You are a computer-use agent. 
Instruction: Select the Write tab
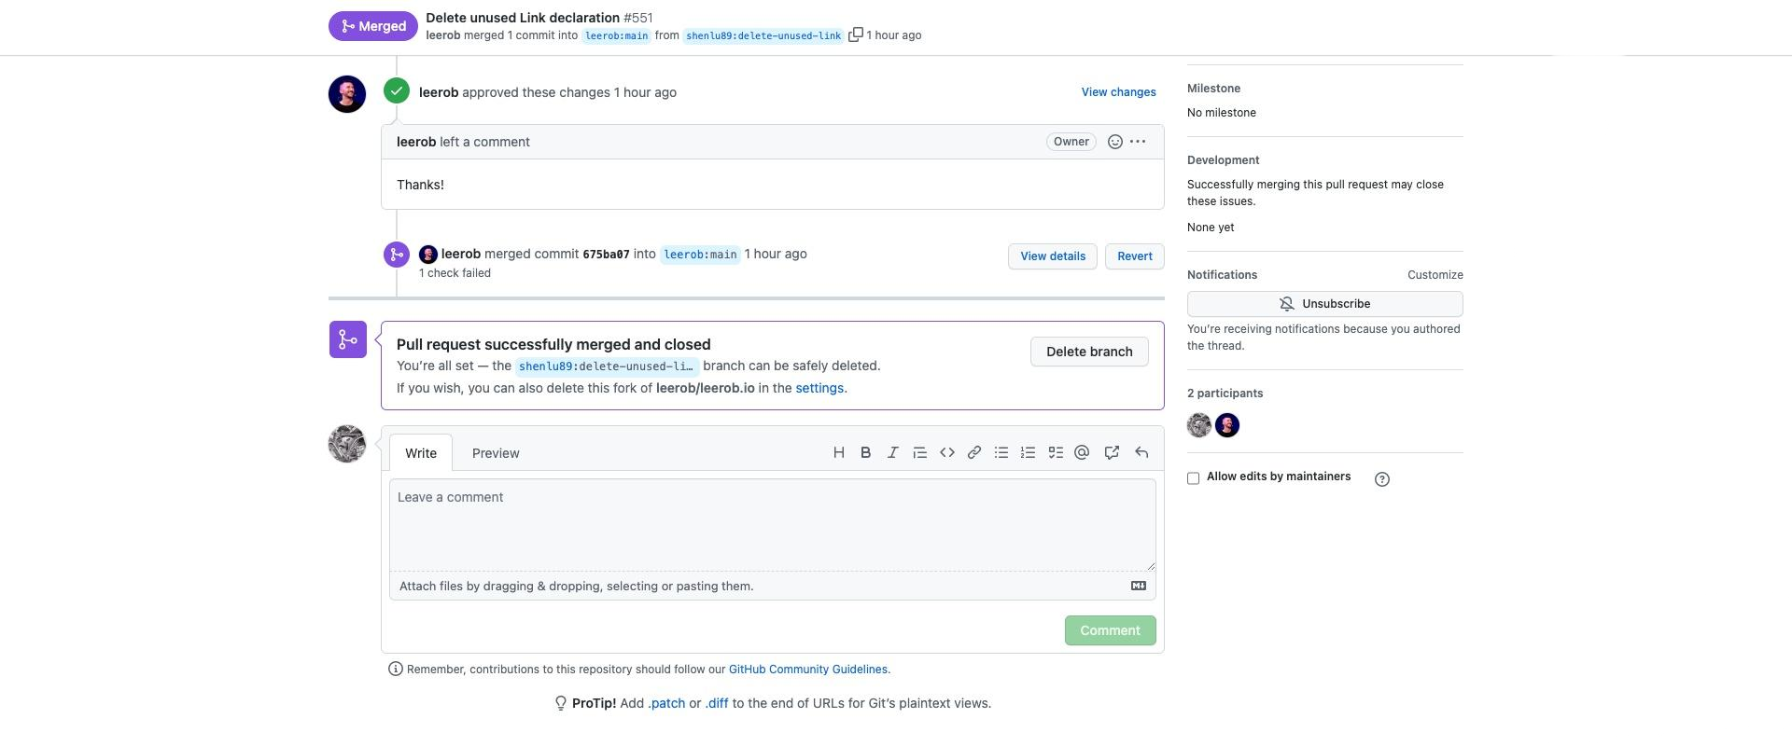click(421, 453)
